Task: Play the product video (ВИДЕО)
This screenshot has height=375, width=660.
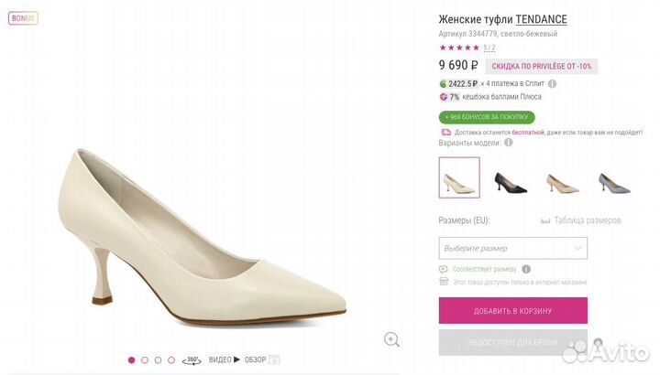Action: [225, 360]
